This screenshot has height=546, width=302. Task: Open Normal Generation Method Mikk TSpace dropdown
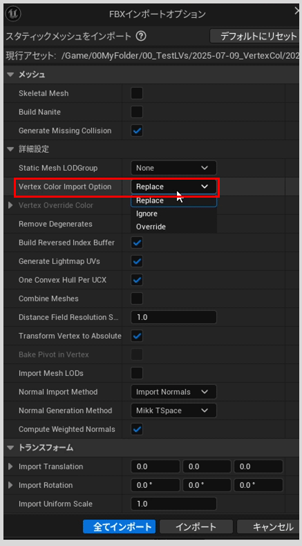173,411
